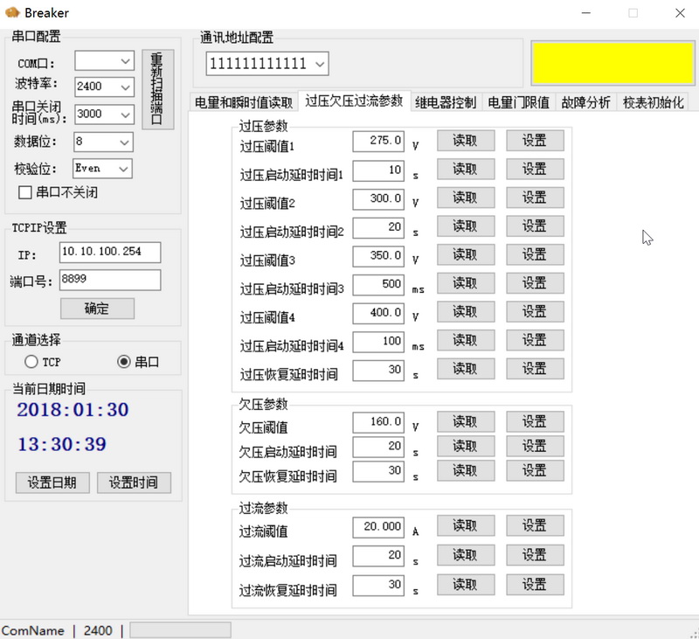Switch to the 电量和瞬时值读取 tab

click(x=244, y=102)
